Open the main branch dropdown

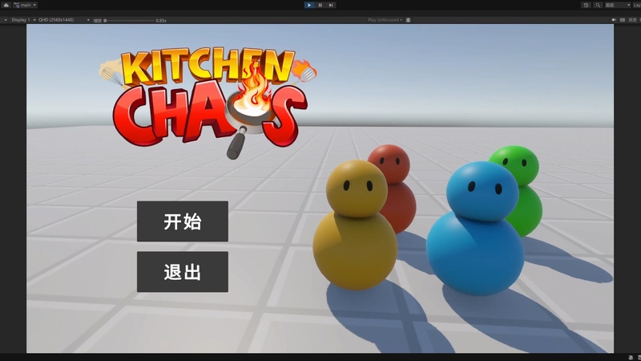[x=26, y=5]
